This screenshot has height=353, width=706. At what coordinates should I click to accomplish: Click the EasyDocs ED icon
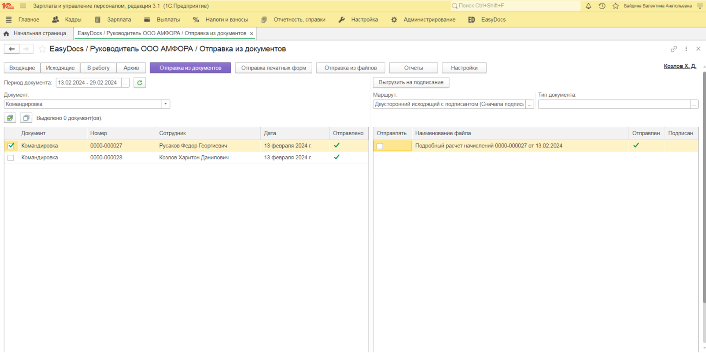click(x=472, y=20)
